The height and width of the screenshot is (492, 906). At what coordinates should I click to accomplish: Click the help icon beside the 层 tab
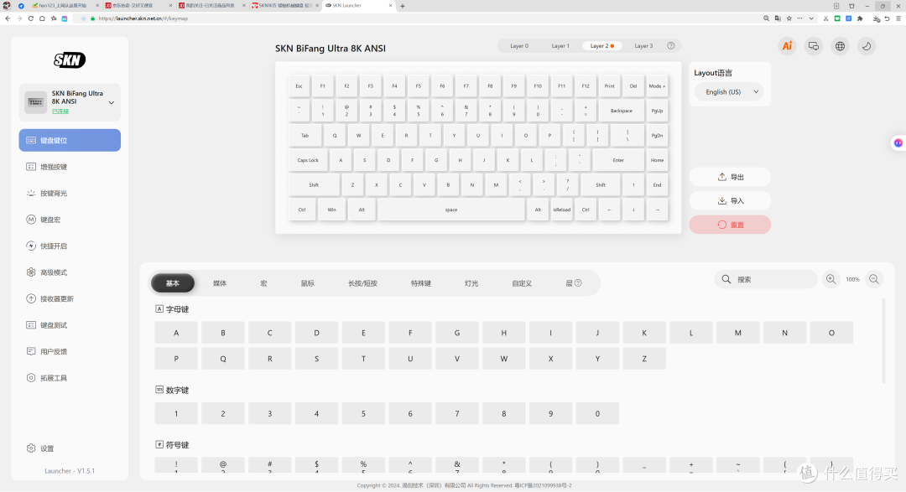578,283
